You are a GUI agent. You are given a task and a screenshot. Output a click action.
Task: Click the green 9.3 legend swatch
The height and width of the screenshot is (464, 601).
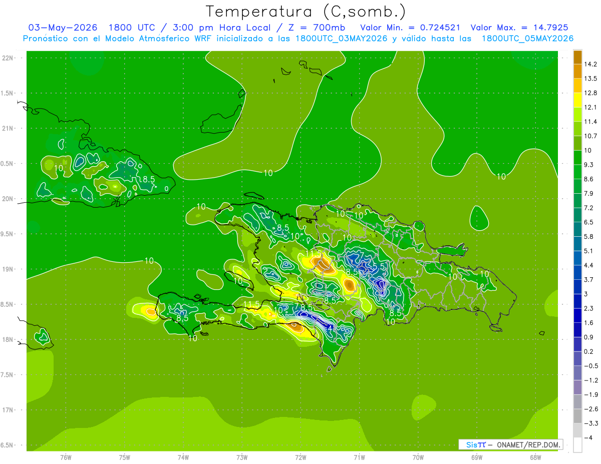577,158
